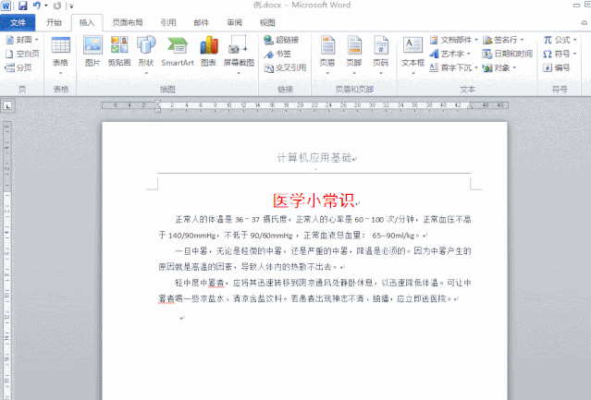Switch to the Mailings (邮件) tab
The height and width of the screenshot is (400, 591).
click(202, 22)
